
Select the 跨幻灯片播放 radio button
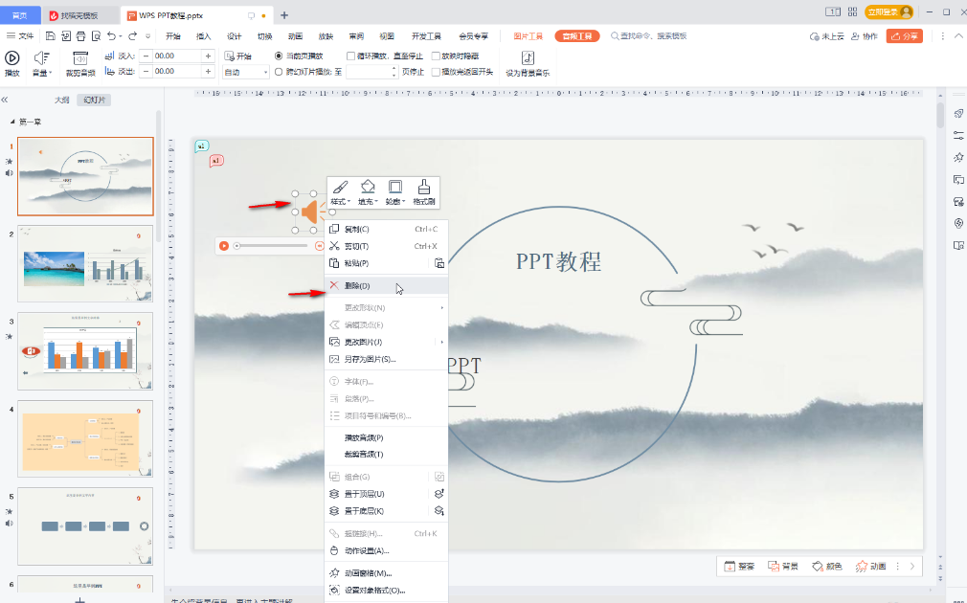click(278, 71)
